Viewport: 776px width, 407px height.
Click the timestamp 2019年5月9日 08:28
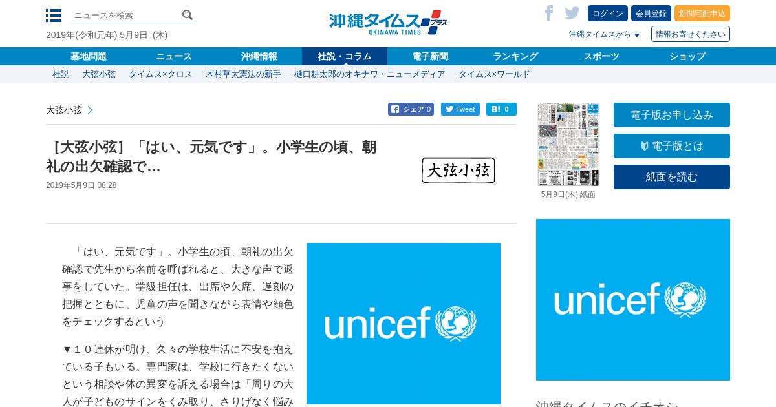81,185
